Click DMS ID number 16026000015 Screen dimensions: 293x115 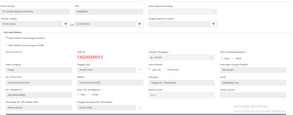click(90, 57)
